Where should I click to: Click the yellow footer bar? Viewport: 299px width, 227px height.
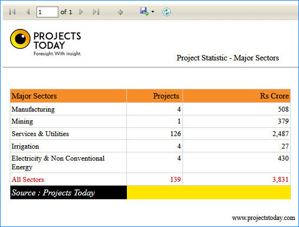coord(209,193)
